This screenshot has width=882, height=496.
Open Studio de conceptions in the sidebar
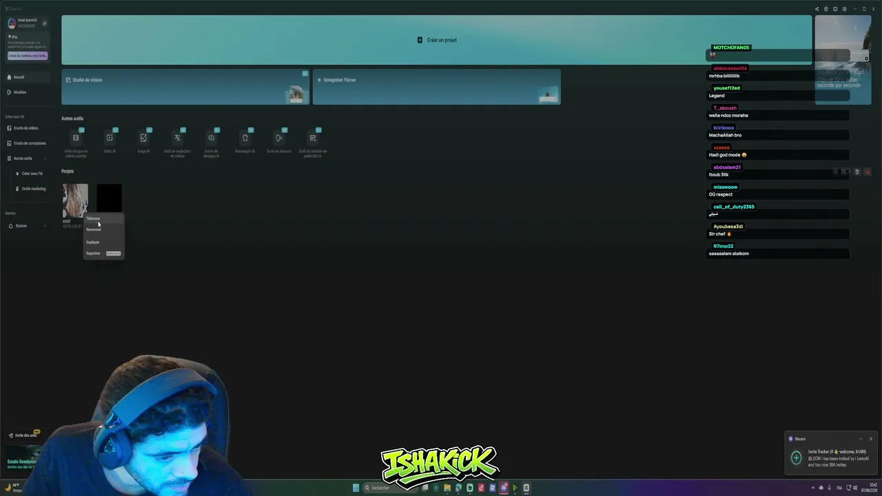point(26,143)
